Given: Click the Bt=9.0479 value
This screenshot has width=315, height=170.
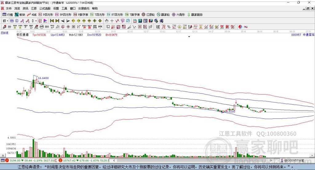Looking at the screenshot, I should point(111,35).
